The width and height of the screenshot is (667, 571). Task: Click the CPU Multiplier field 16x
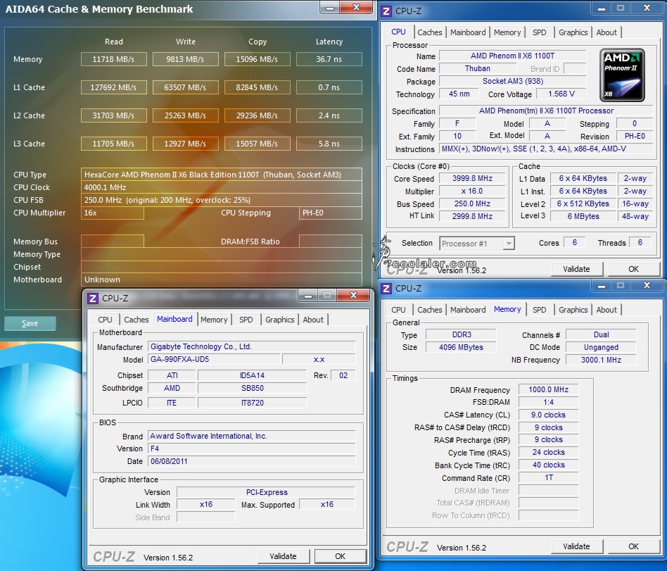tap(113, 213)
